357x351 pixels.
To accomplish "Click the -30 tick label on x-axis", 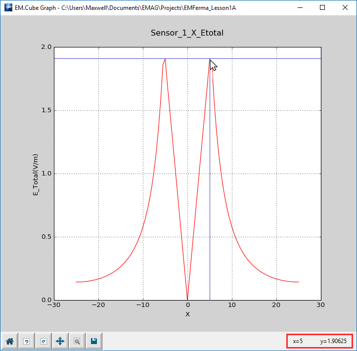I will click(x=54, y=305).
